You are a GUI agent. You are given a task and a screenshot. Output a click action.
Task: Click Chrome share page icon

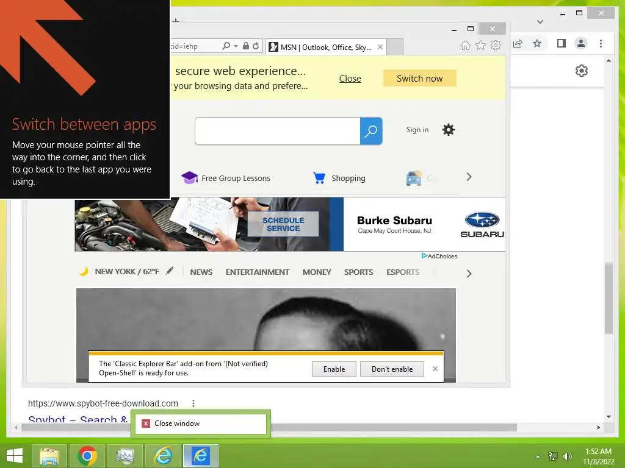pyautogui.click(x=518, y=43)
